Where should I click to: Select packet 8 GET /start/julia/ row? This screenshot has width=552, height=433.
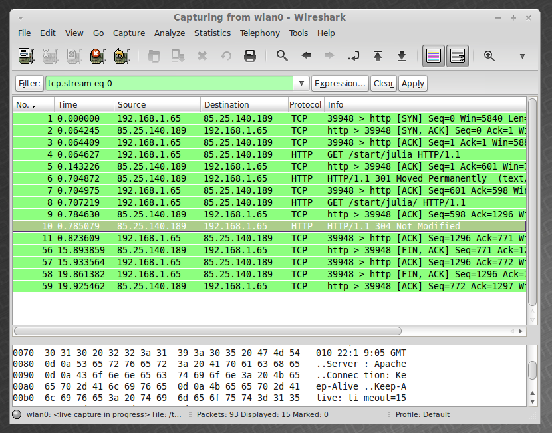(269, 202)
